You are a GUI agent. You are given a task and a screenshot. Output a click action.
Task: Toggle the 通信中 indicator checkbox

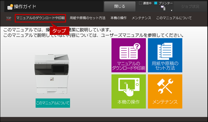[140, 3]
